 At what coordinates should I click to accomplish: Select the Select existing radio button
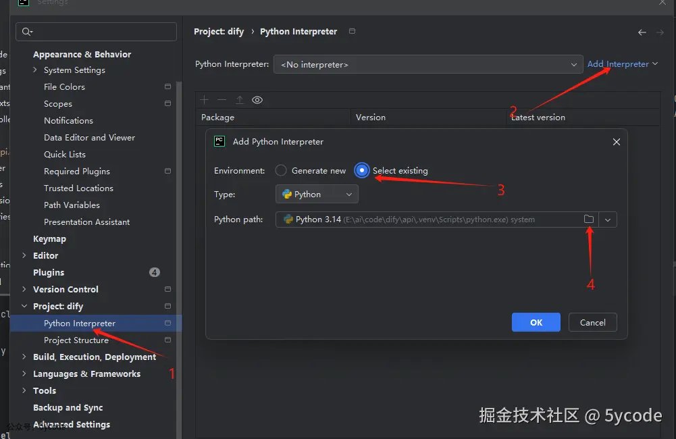(x=362, y=170)
